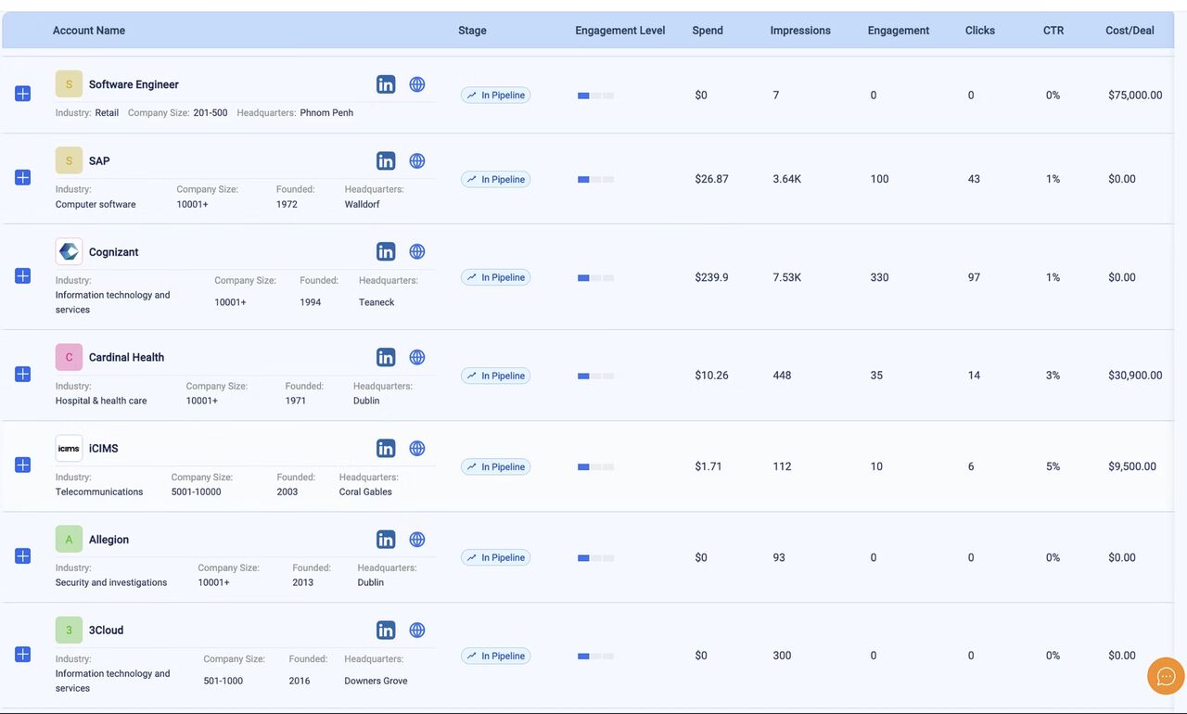
Task: Sort by Account Name column header
Action: (89, 31)
